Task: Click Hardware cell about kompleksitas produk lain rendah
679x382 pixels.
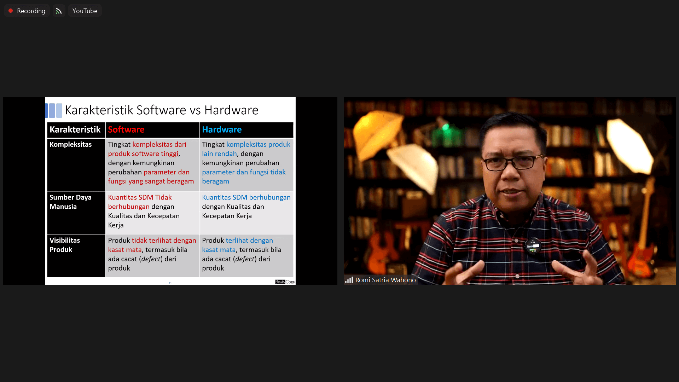Action: [x=246, y=163]
